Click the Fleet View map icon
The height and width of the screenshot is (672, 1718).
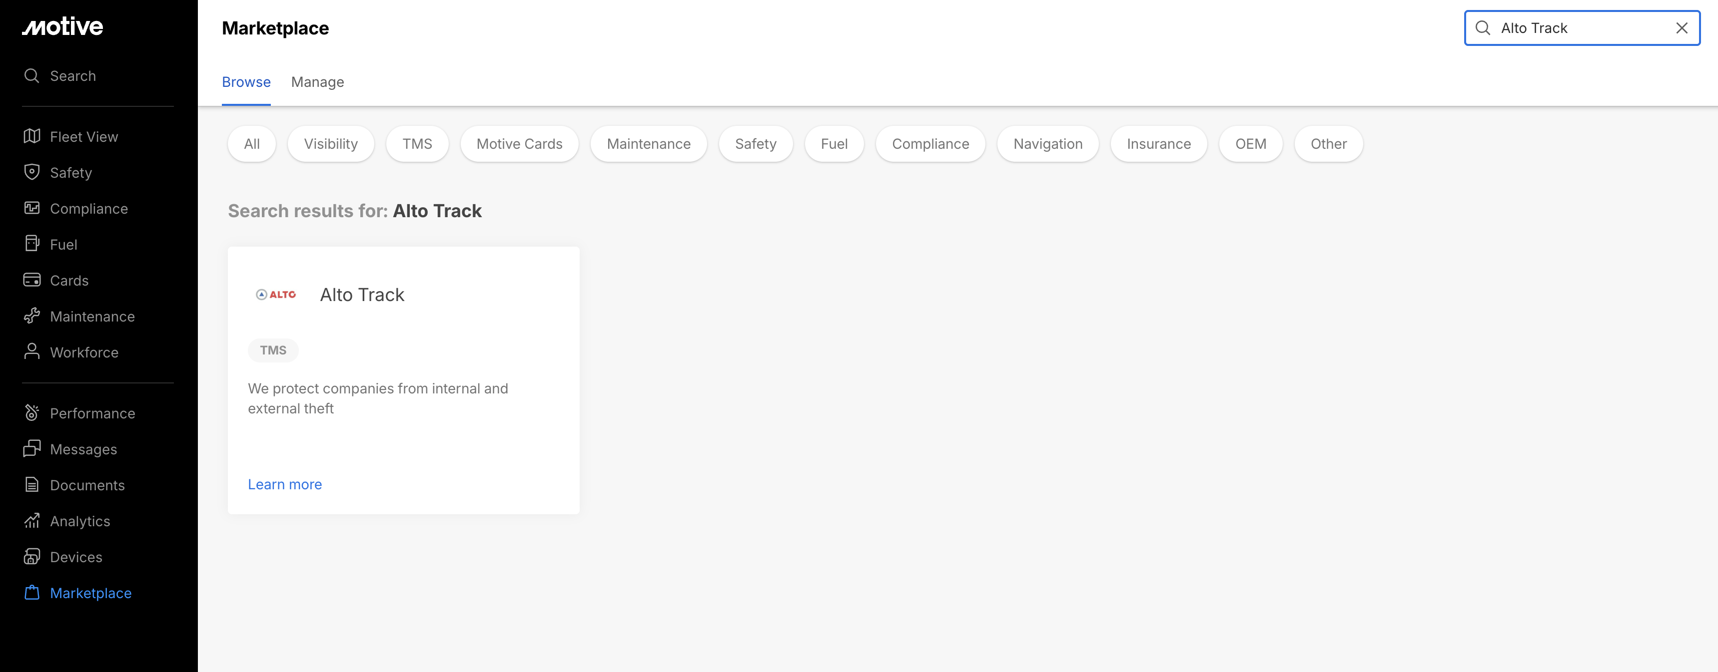(31, 136)
